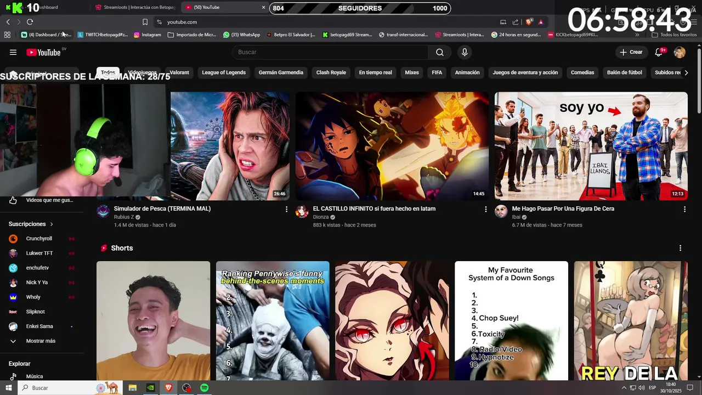Screen dimensions: 702x395
Task: Switch to the Streamloots browser tab
Action: tap(135, 7)
